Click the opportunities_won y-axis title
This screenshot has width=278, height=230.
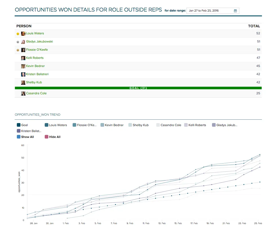click(19, 182)
